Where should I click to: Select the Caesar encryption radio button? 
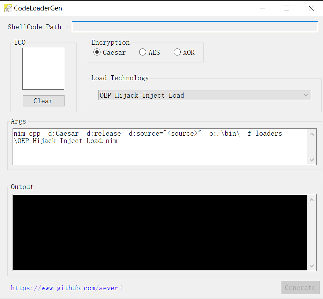(97, 52)
